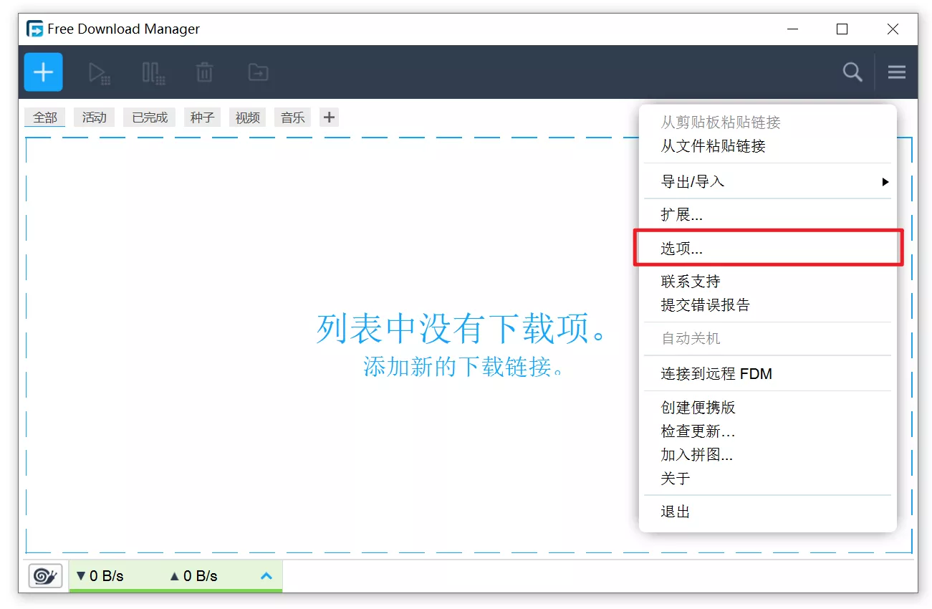This screenshot has width=932, height=609.
Task: Select the Start downloads toolbar icon
Action: coord(99,72)
